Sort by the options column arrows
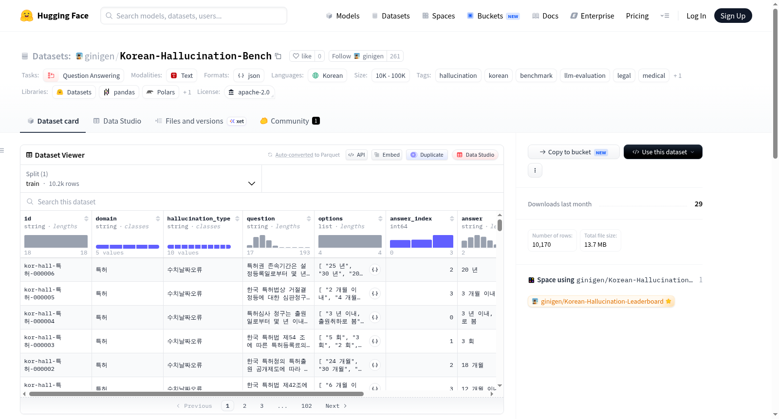 [380, 219]
